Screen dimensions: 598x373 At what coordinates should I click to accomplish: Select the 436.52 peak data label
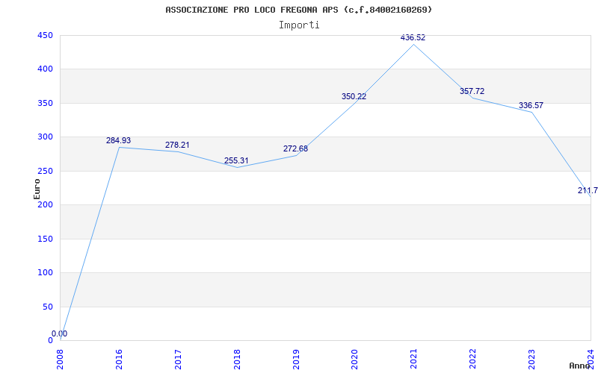tap(413, 38)
